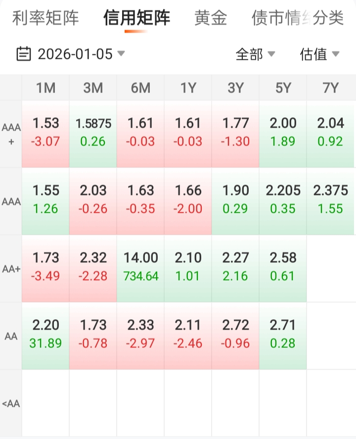Click the AA+ row label
This screenshot has height=439, width=356.
pyautogui.click(x=11, y=269)
